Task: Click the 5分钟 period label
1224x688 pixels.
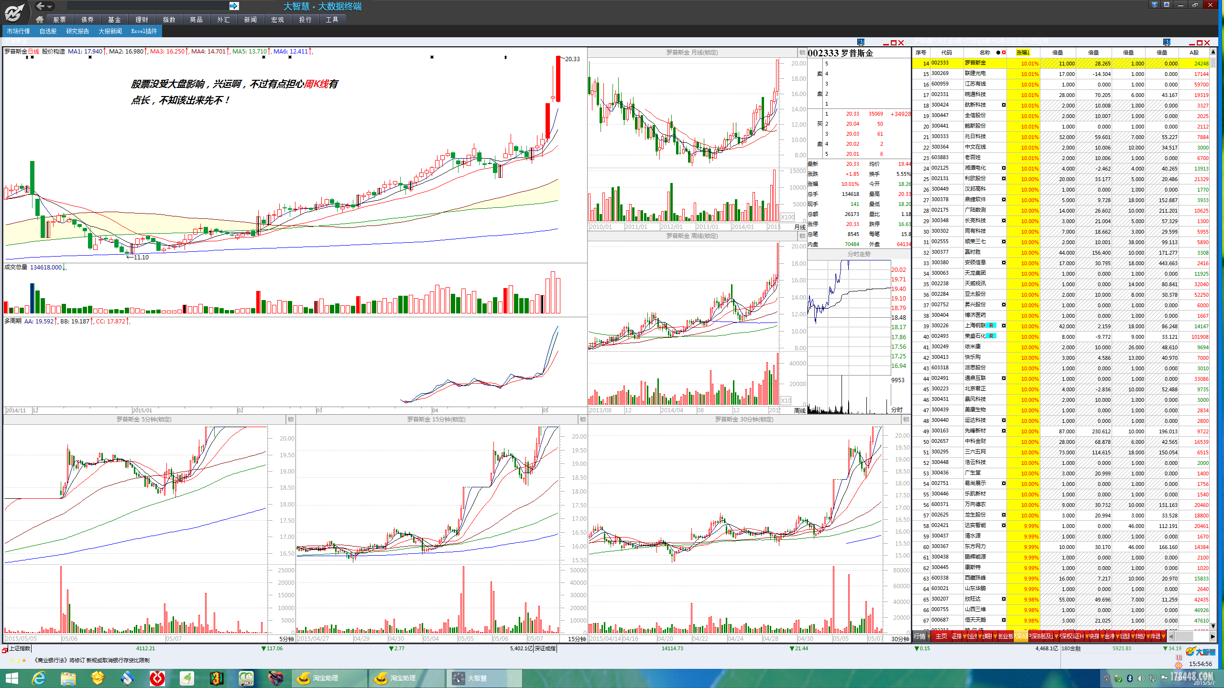Action: [286, 639]
